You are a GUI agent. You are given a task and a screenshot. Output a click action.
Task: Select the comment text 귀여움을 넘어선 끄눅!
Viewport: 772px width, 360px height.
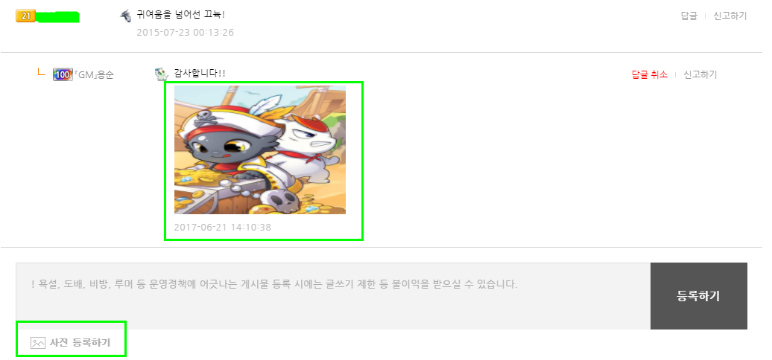[x=180, y=15]
